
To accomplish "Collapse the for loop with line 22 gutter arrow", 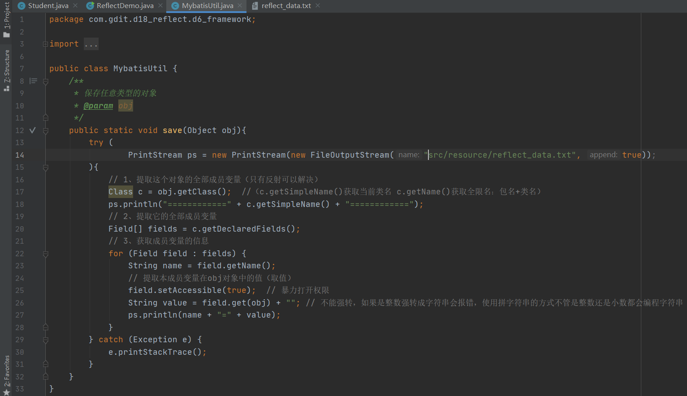I will point(45,253).
